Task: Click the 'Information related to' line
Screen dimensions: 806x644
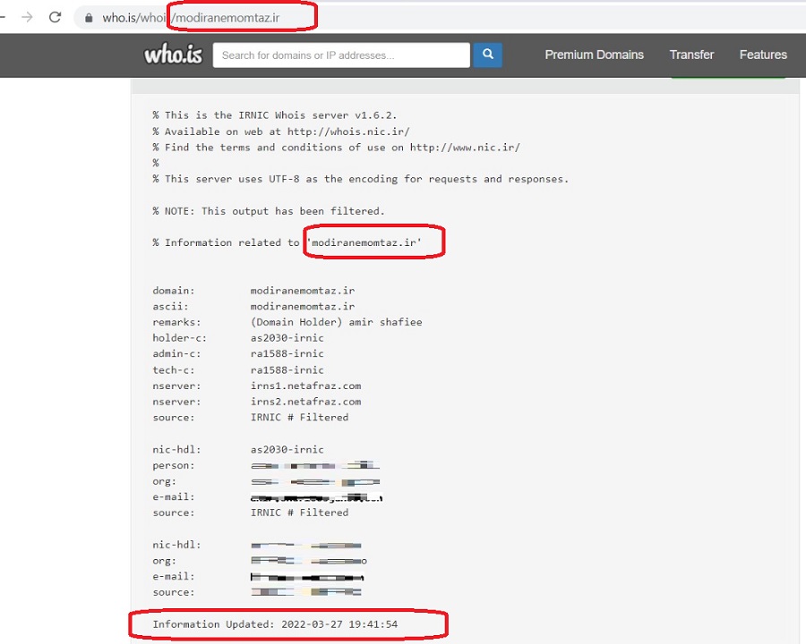Action: pos(287,242)
